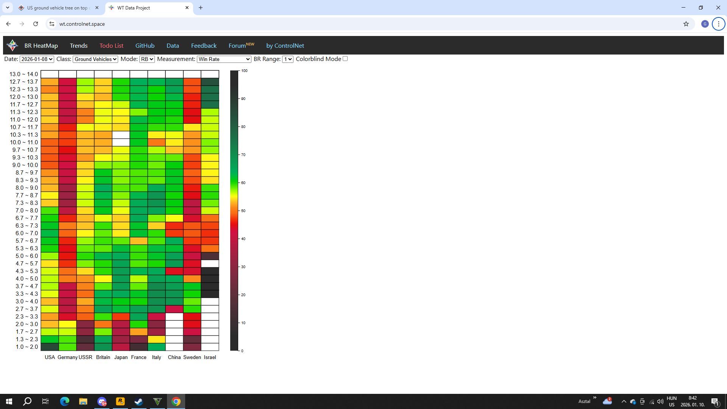Open the Steam taskbar icon
Image resolution: width=727 pixels, height=409 pixels.
point(139,401)
